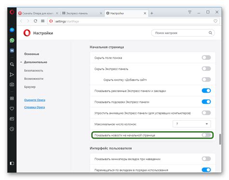Open VK messenger in the sidebar
Image resolution: width=229 pixels, height=180 pixels.
pyautogui.click(x=12, y=51)
